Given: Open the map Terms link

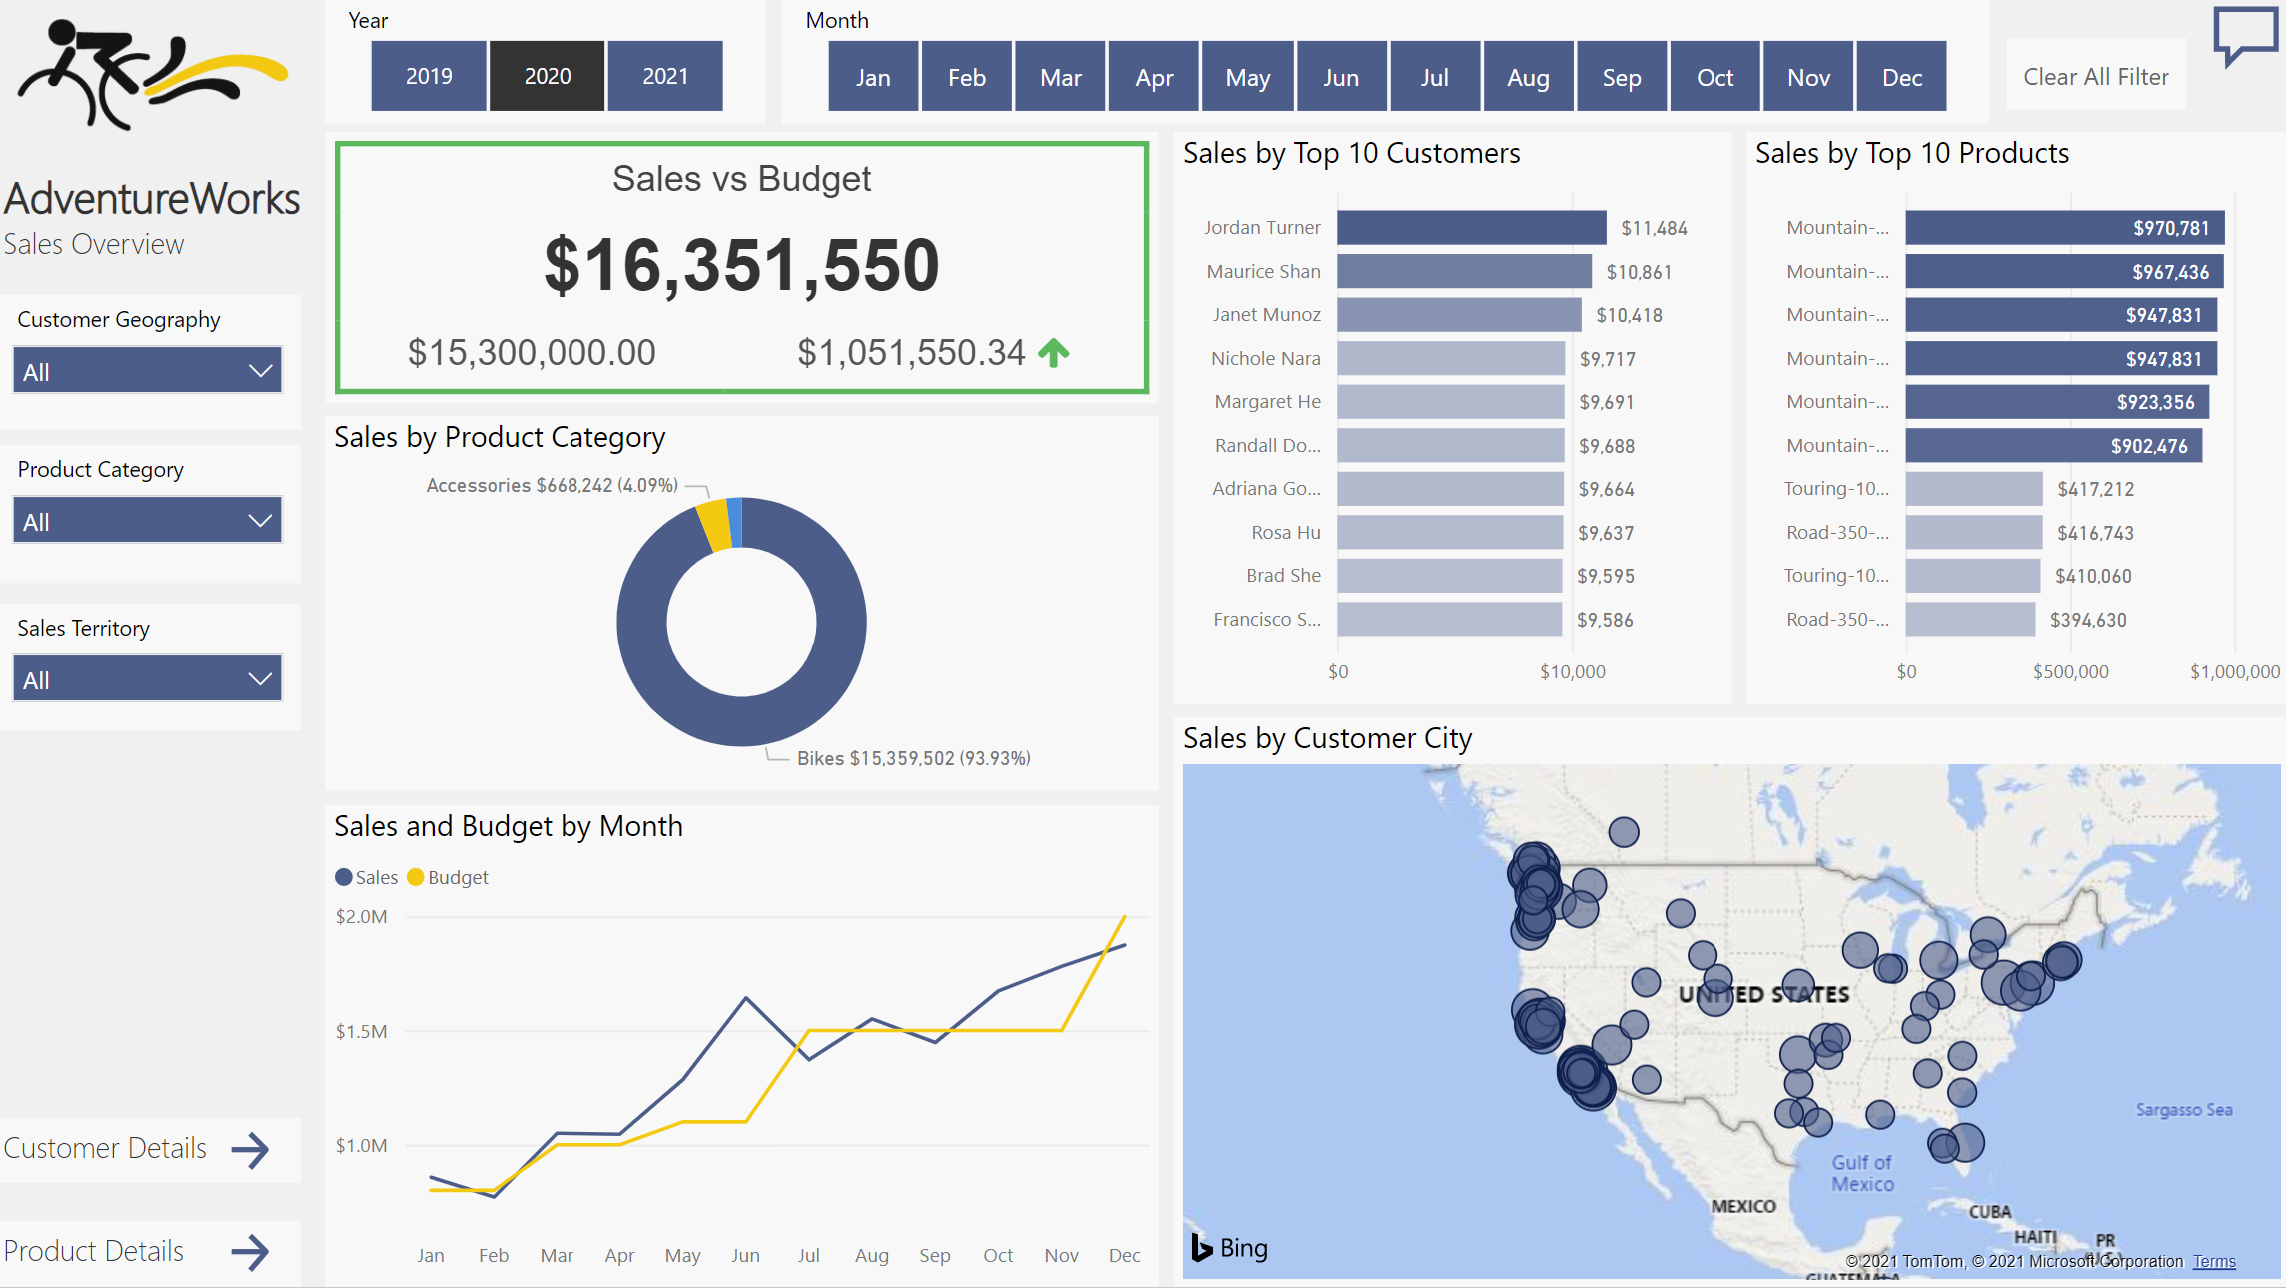Looking at the screenshot, I should tap(2214, 1261).
